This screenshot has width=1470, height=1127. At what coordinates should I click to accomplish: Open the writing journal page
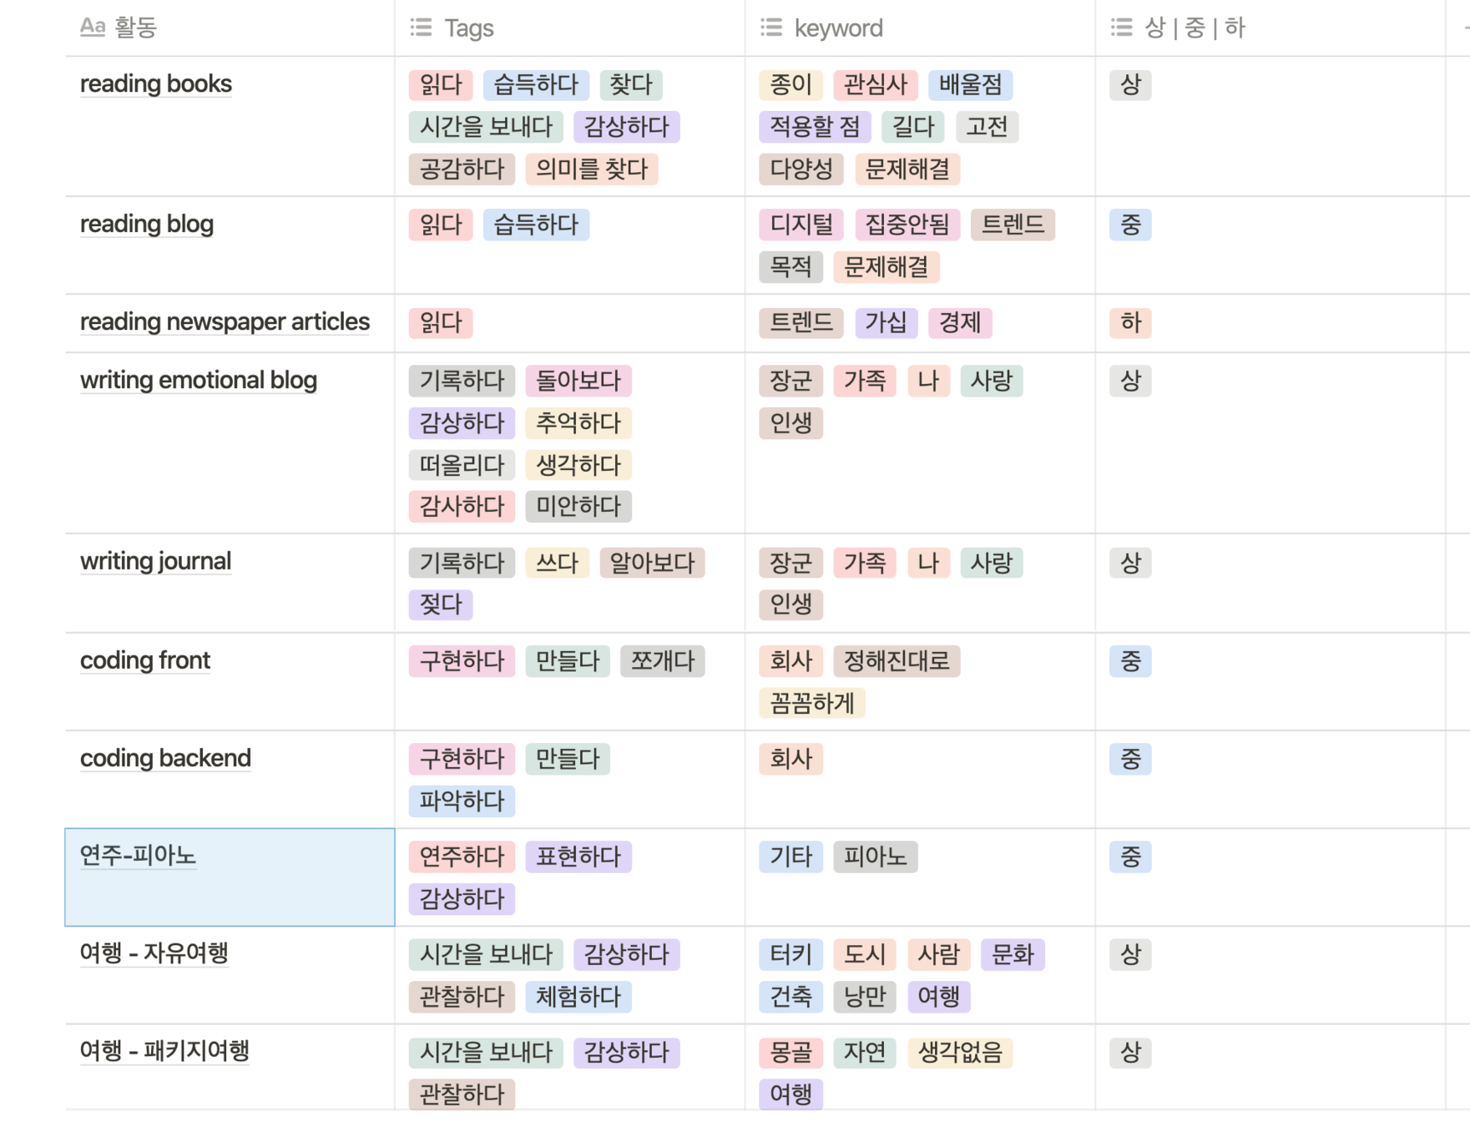155,562
